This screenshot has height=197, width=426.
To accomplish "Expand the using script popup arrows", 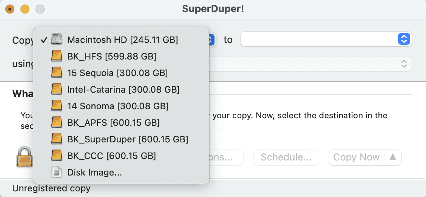I will point(404,64).
